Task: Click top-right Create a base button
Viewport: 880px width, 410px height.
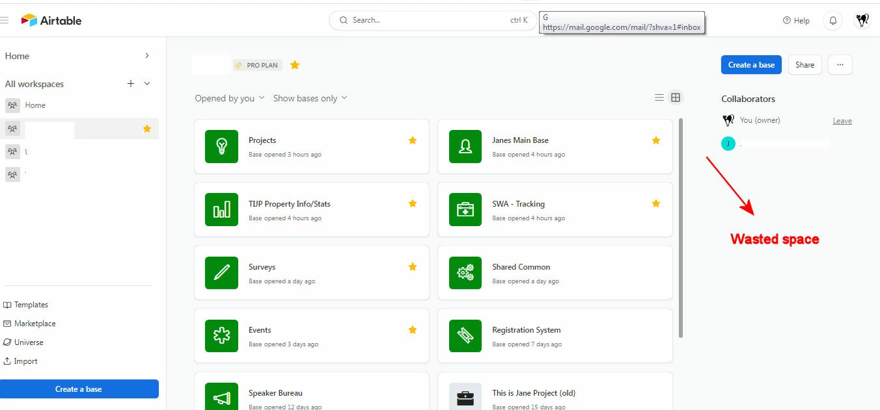Action: click(x=751, y=65)
